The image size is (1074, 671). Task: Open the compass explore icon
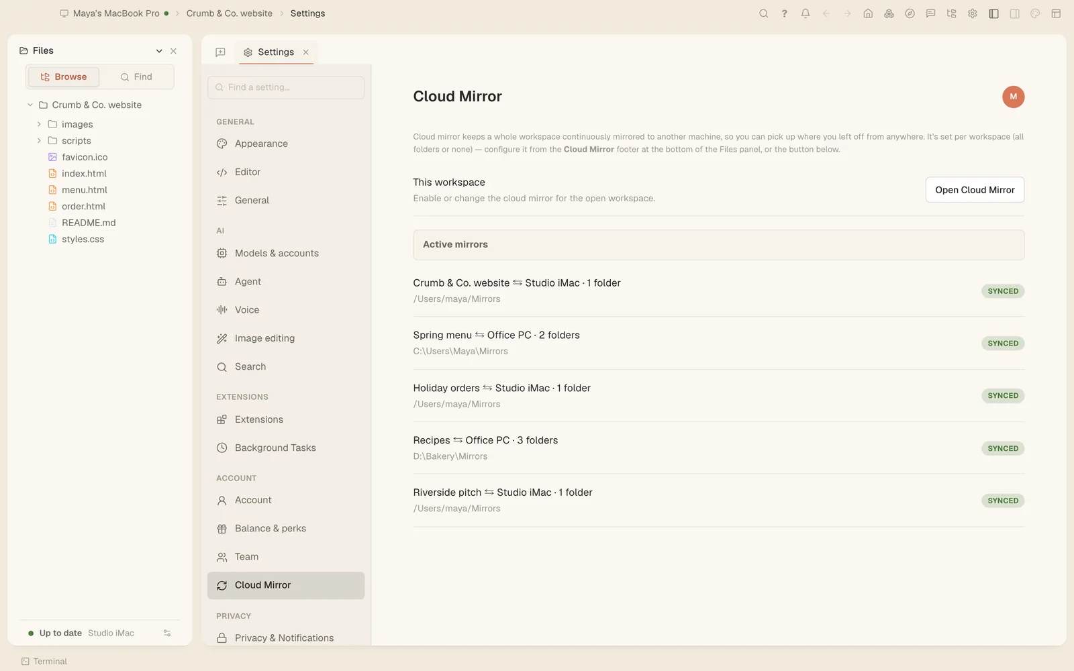[910, 13]
